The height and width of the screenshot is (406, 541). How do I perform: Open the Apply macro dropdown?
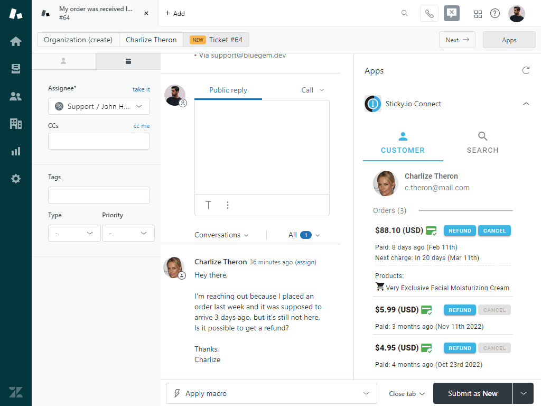(x=271, y=393)
